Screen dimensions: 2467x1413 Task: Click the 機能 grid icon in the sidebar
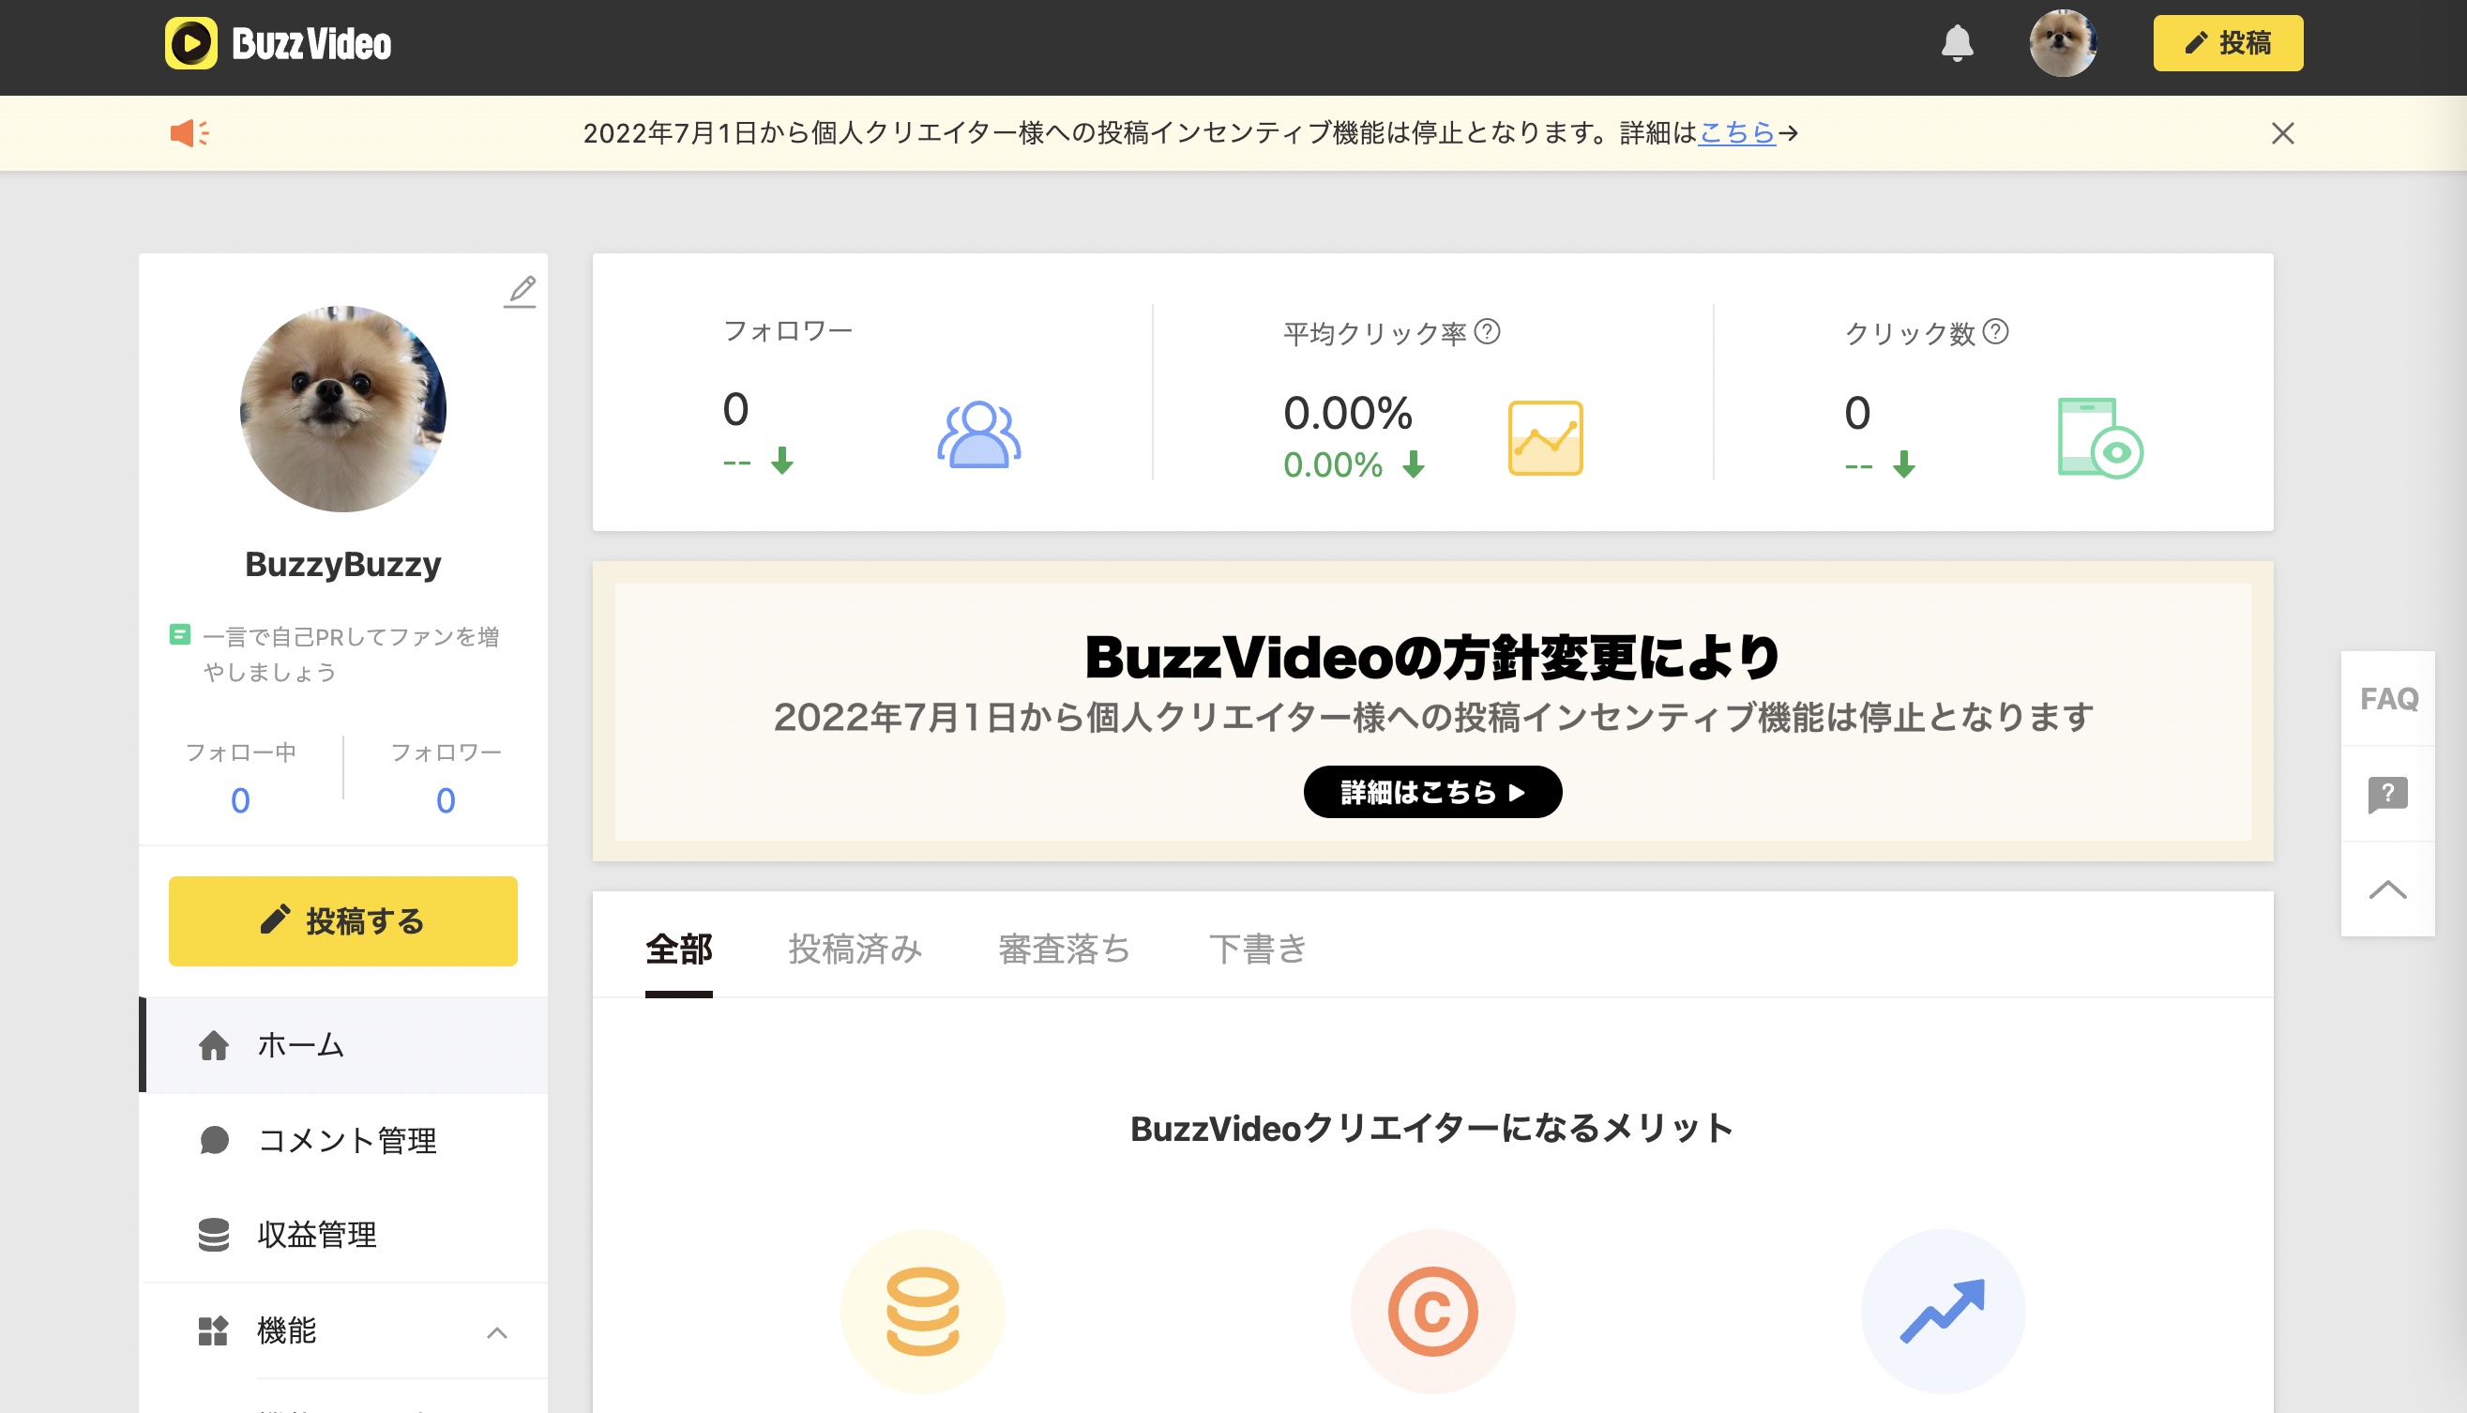point(212,1330)
